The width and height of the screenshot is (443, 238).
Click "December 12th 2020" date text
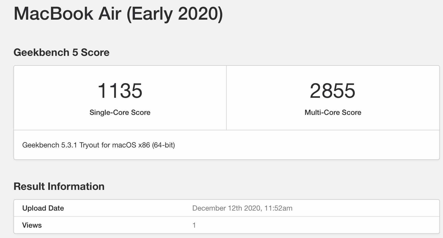[x=226, y=208]
